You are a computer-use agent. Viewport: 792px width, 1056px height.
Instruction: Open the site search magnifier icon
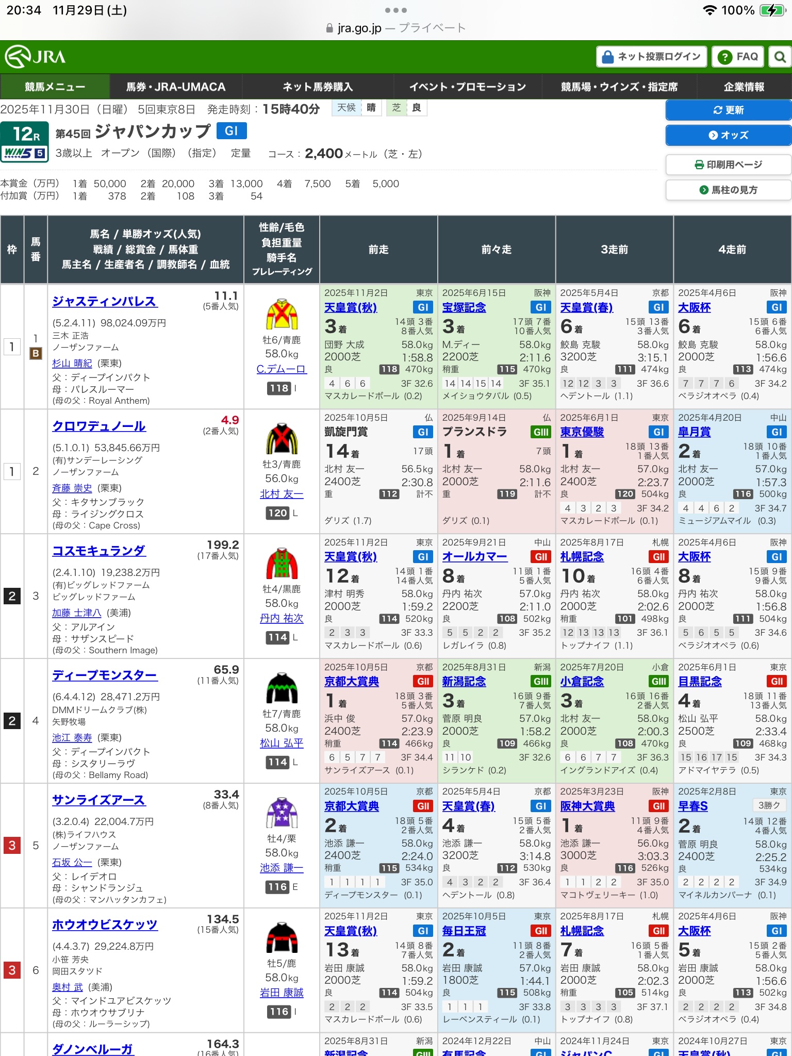click(x=780, y=57)
